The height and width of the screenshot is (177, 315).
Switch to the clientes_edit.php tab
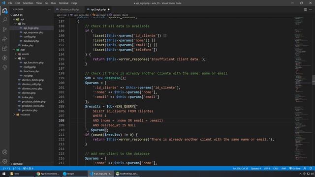69,9
